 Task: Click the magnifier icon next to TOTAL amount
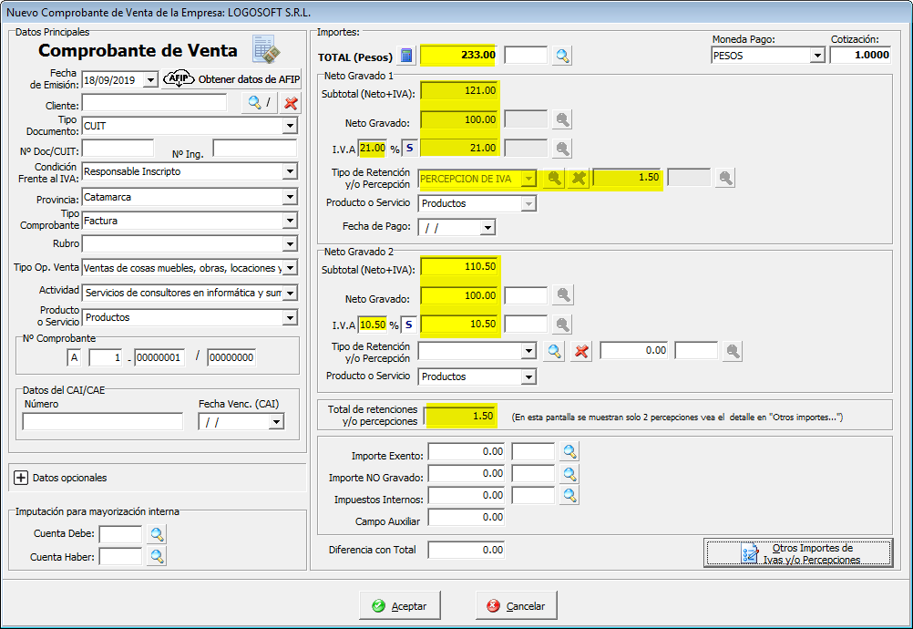563,56
